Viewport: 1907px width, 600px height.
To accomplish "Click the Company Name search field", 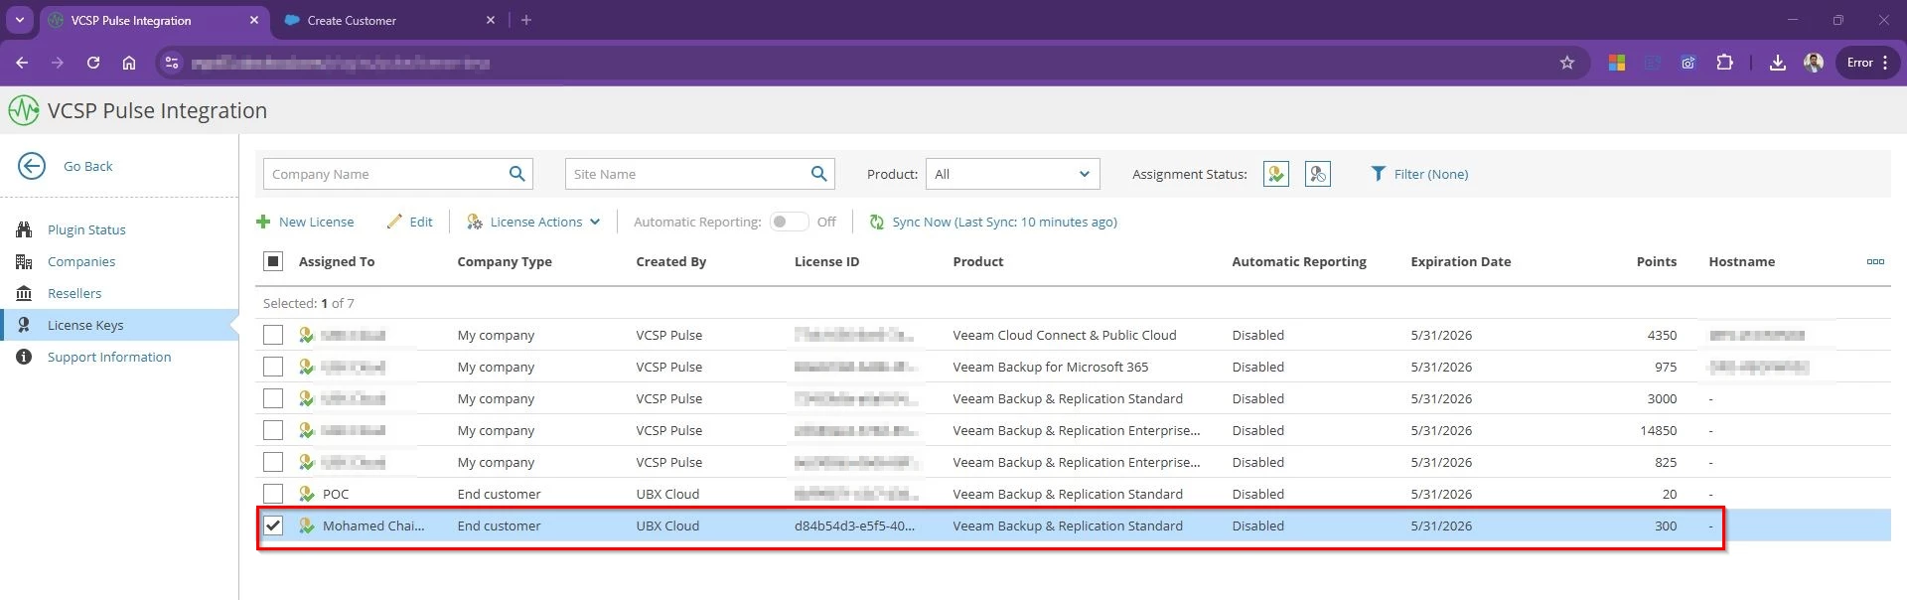I will click(383, 174).
